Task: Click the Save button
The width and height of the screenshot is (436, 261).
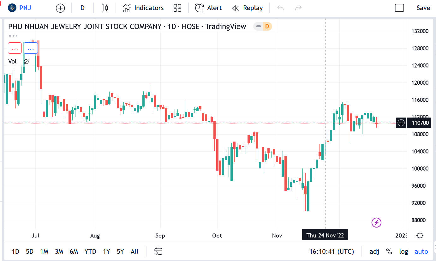Action: (423, 8)
